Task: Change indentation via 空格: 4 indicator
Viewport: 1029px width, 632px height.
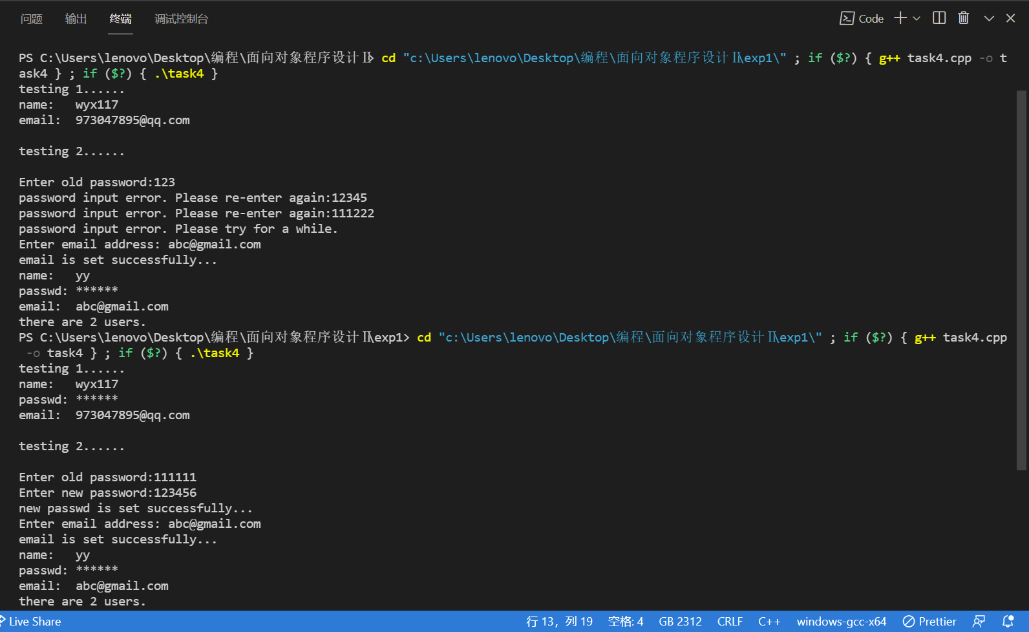Action: click(x=626, y=622)
